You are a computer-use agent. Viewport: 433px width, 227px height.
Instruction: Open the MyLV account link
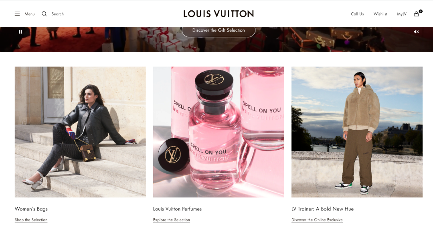tap(402, 14)
